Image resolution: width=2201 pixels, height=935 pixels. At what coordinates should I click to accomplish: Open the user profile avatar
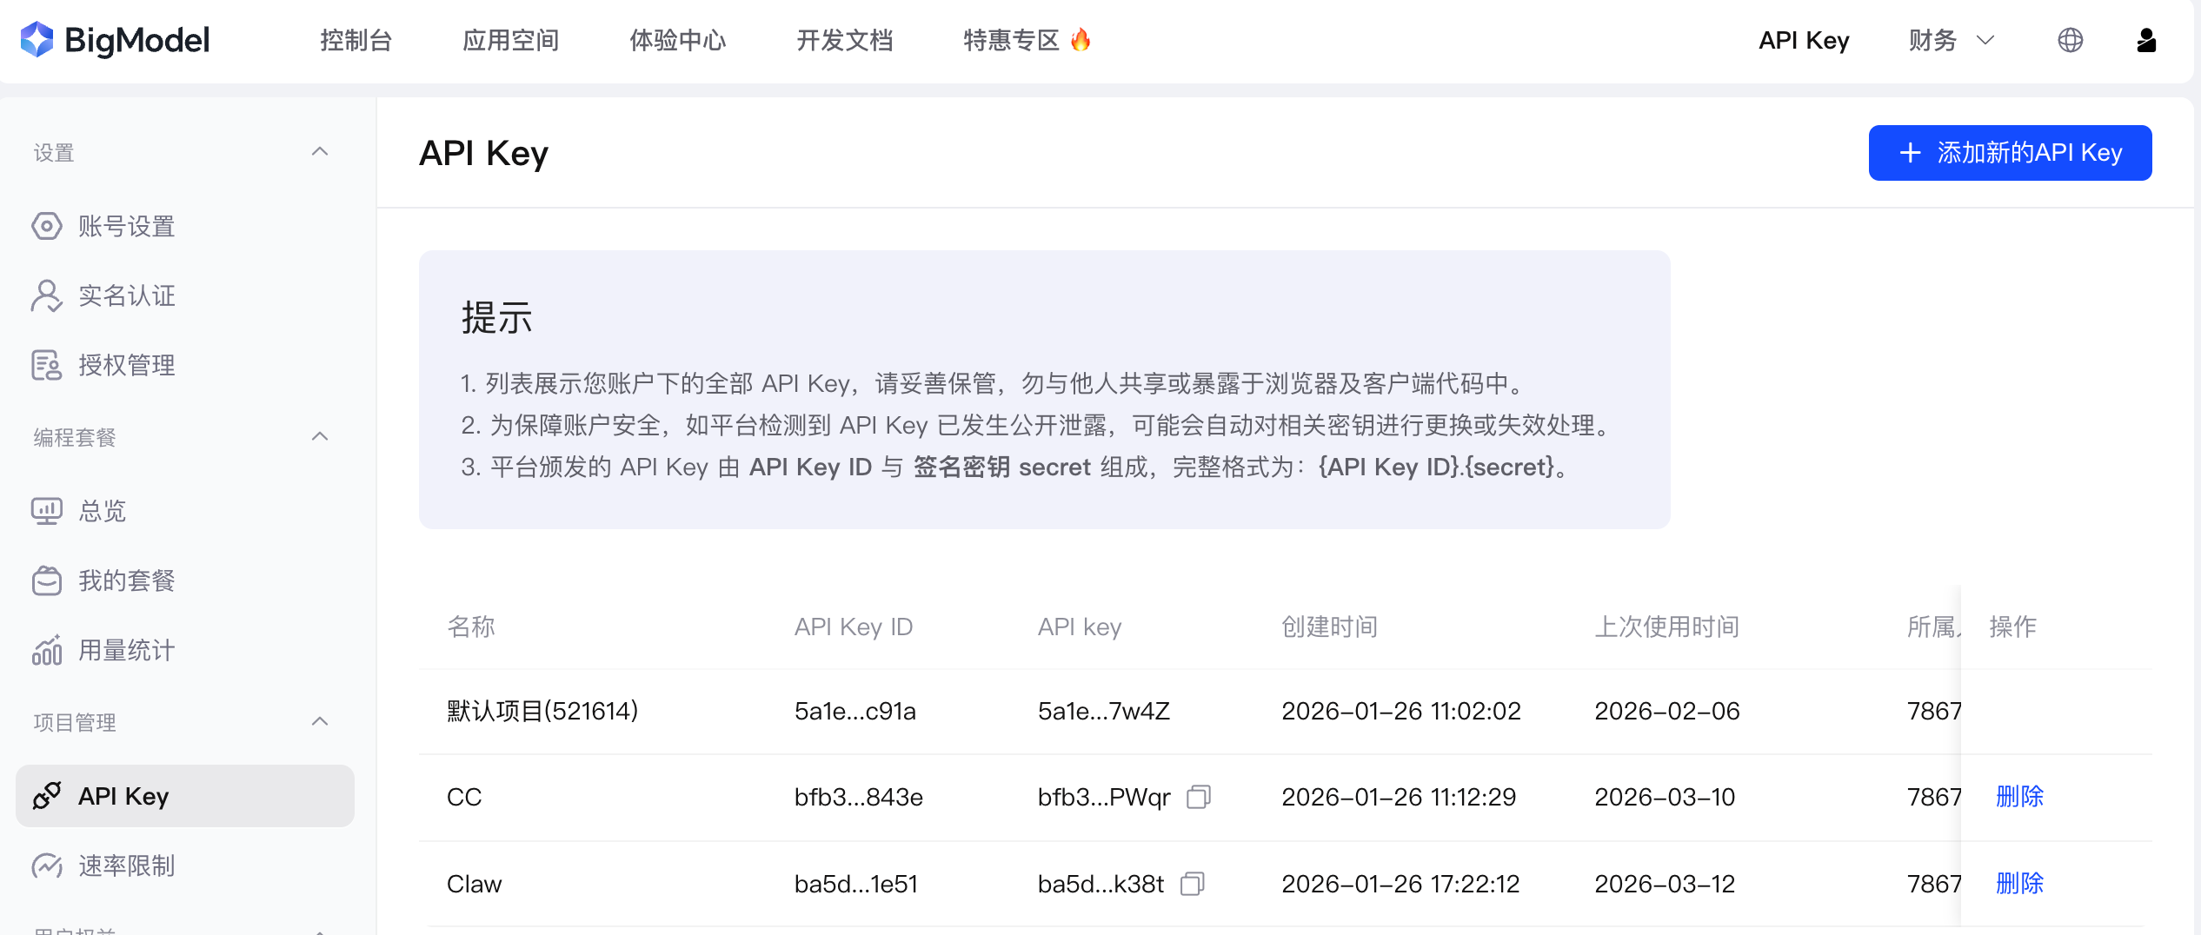[x=2145, y=40]
